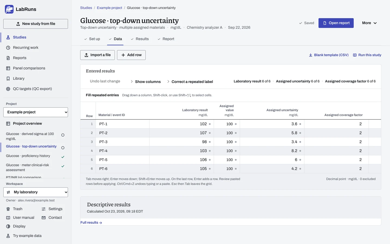The height and width of the screenshot is (244, 390).
Task: Click the Example project breadcrumb
Action: tap(109, 8)
